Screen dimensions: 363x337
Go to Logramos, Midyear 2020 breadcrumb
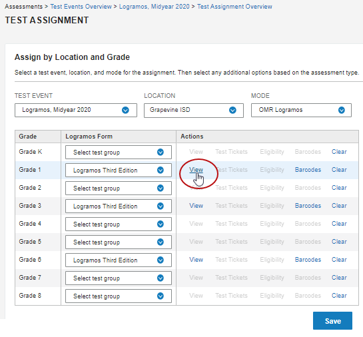point(154,7)
